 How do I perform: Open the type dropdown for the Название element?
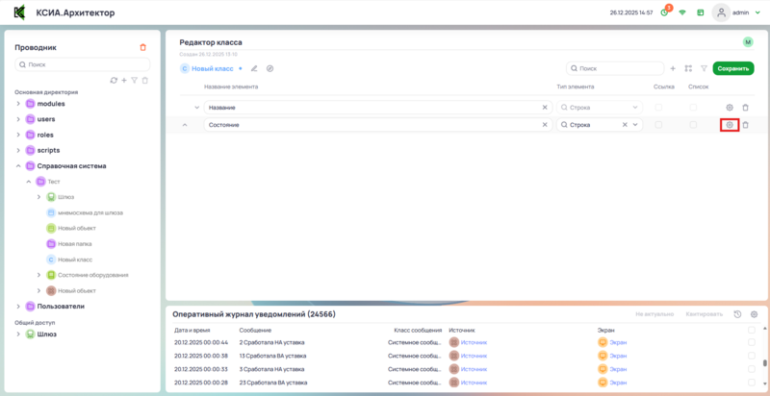click(x=635, y=108)
